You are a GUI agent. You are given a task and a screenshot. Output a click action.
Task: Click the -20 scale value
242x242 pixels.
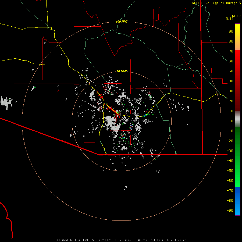[x=230, y=141]
